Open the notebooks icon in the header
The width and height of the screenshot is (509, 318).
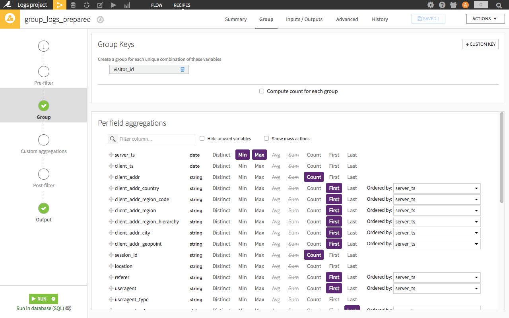[100, 5]
